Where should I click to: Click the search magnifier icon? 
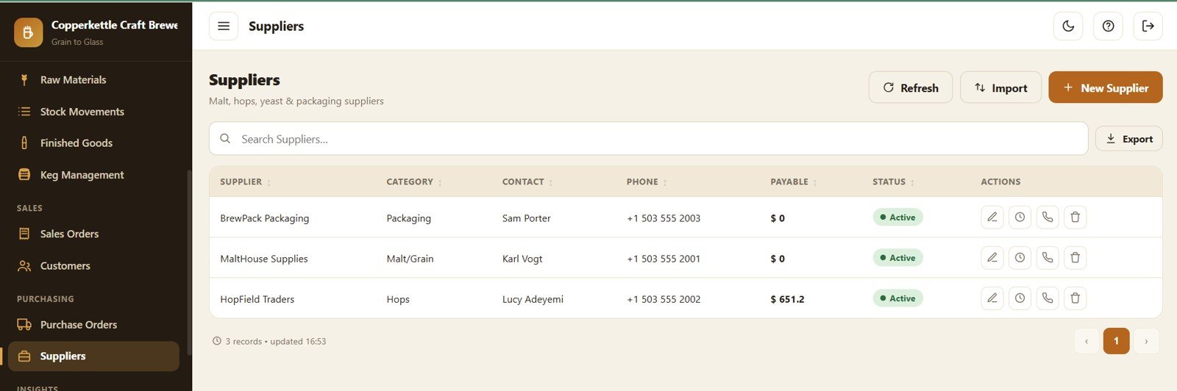click(x=225, y=139)
